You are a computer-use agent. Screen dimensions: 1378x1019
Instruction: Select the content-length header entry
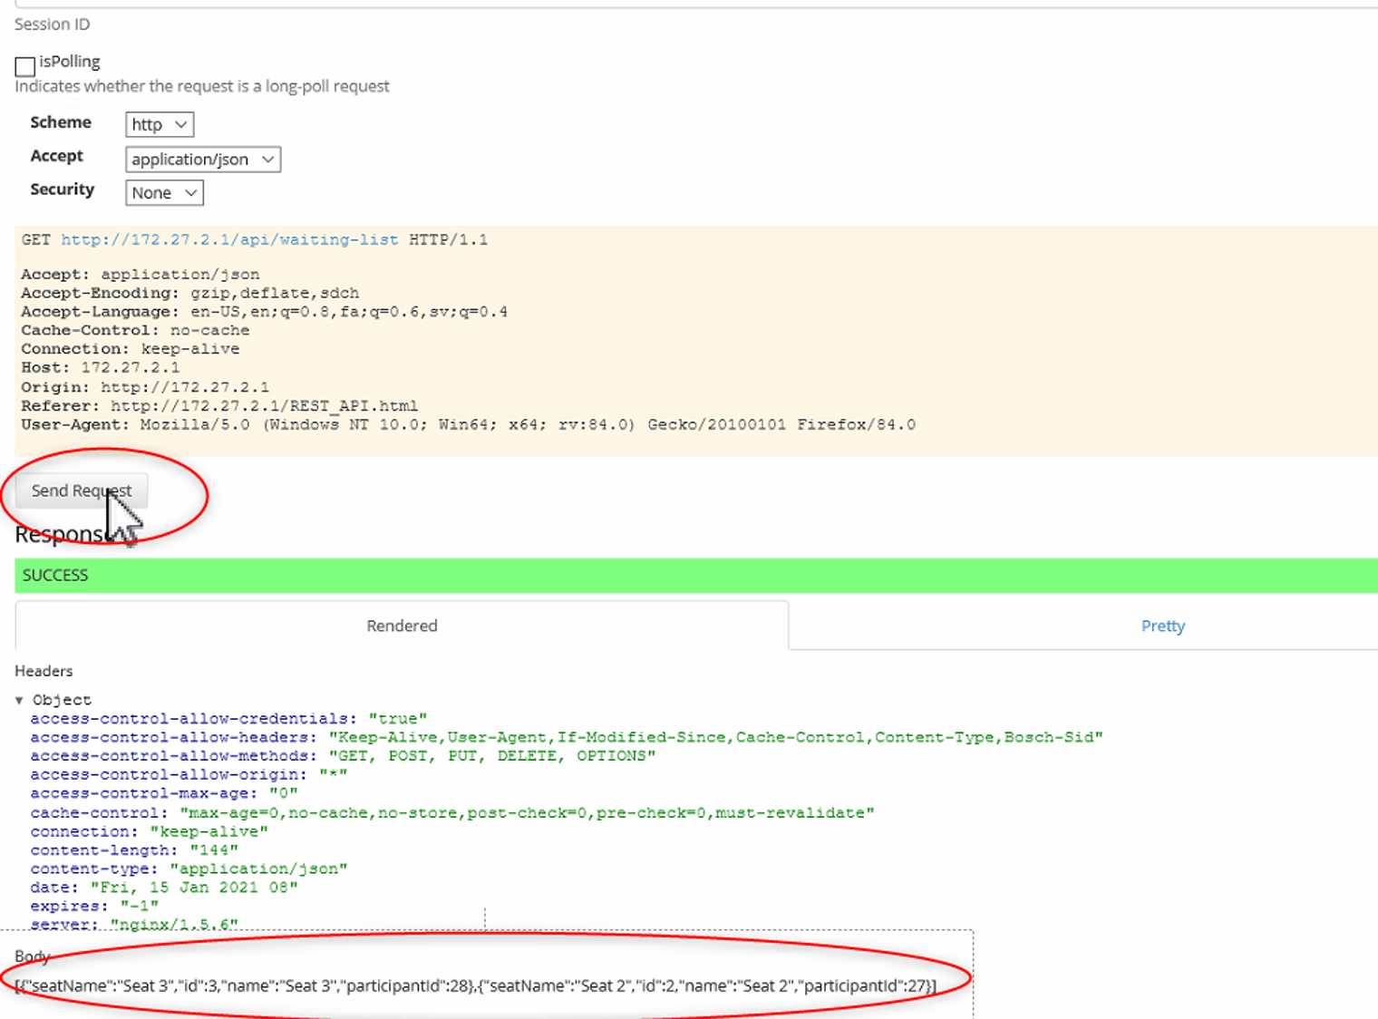click(134, 850)
